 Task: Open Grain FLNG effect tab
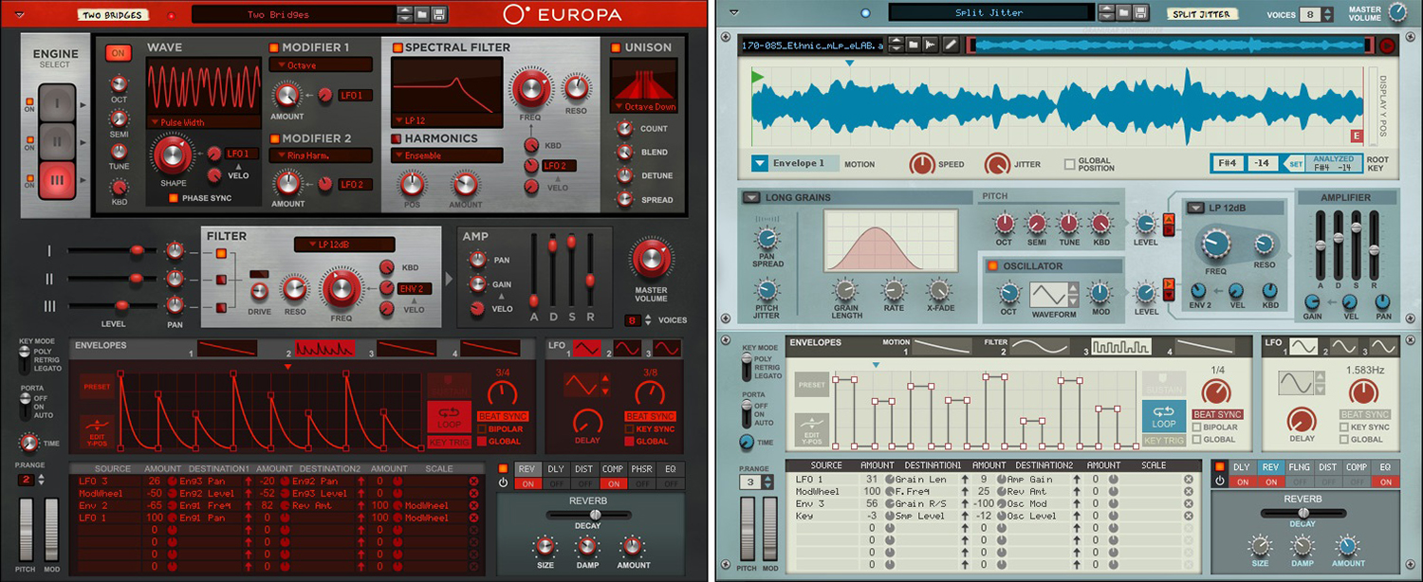1299,467
